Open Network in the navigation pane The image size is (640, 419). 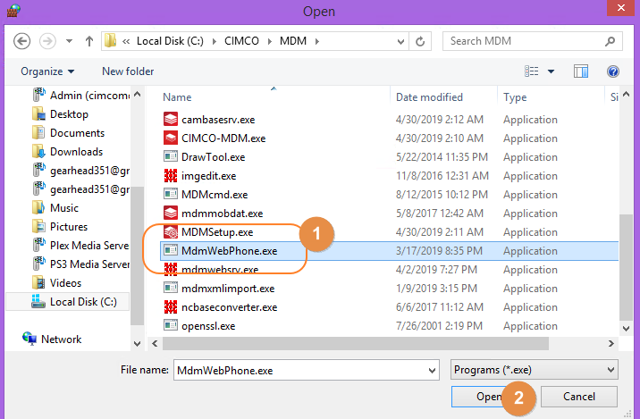52,339
